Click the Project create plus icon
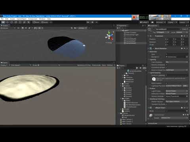The image size is (190, 142). (118, 68)
